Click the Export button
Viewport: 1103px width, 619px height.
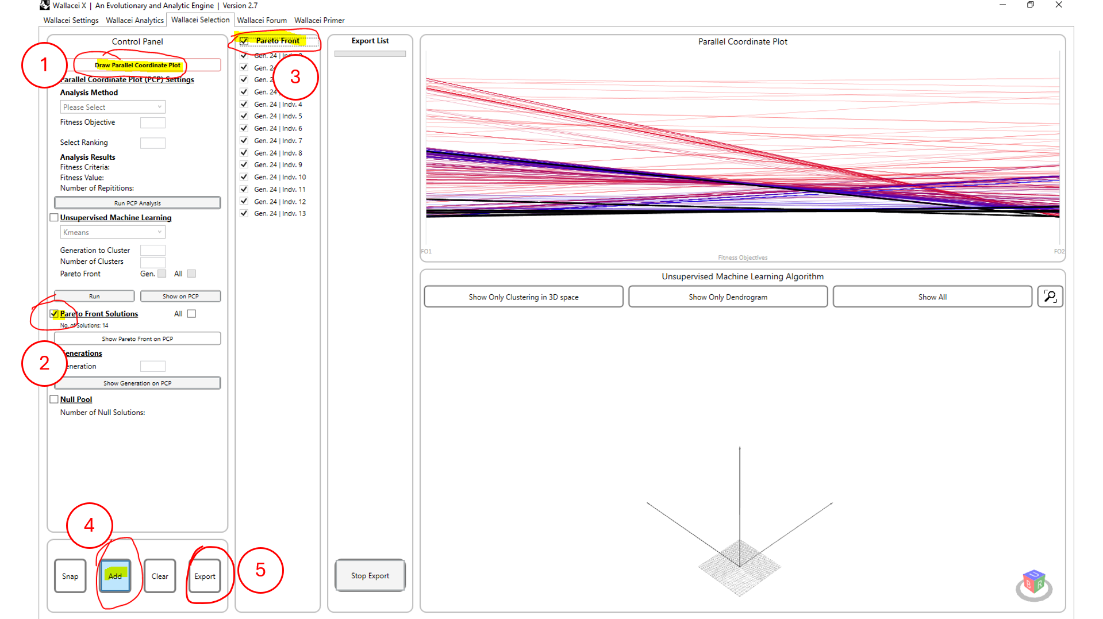tap(205, 576)
